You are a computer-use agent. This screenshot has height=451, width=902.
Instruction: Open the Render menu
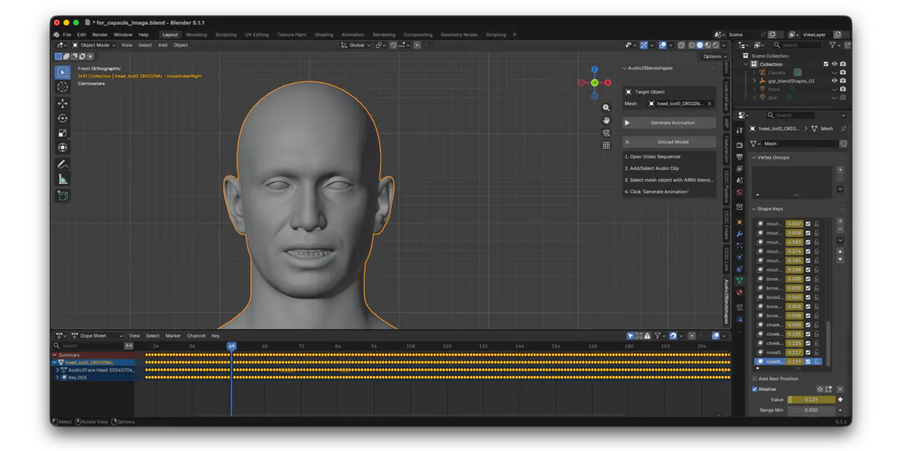pos(99,35)
